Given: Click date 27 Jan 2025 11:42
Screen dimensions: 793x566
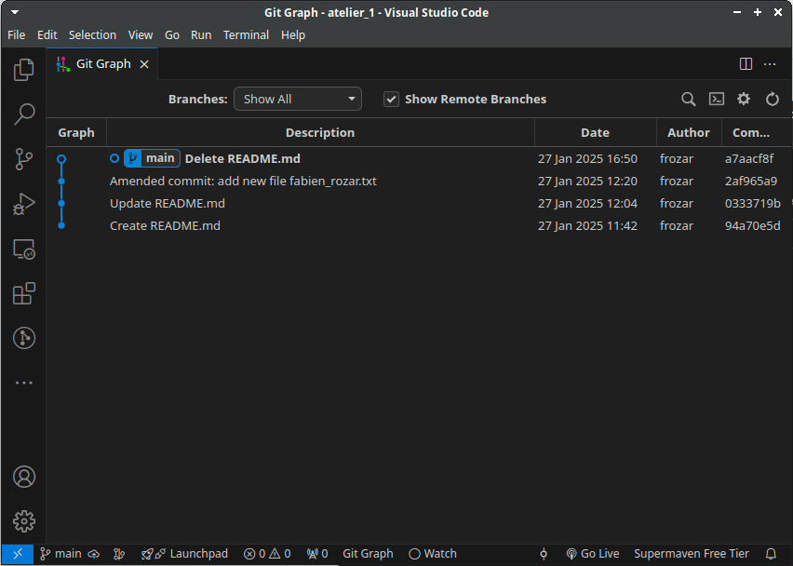Looking at the screenshot, I should point(587,225).
